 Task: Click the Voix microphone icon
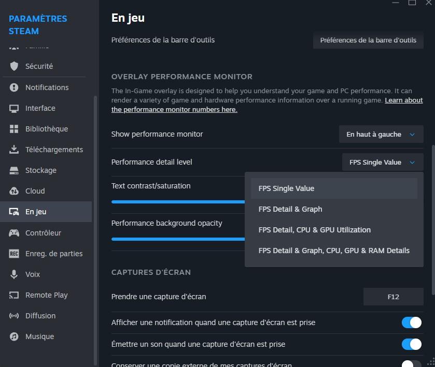pos(14,274)
